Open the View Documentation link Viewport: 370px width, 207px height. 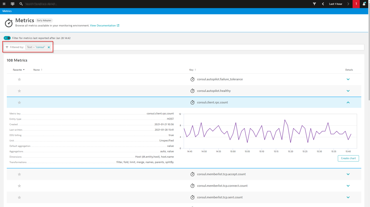click(103, 25)
